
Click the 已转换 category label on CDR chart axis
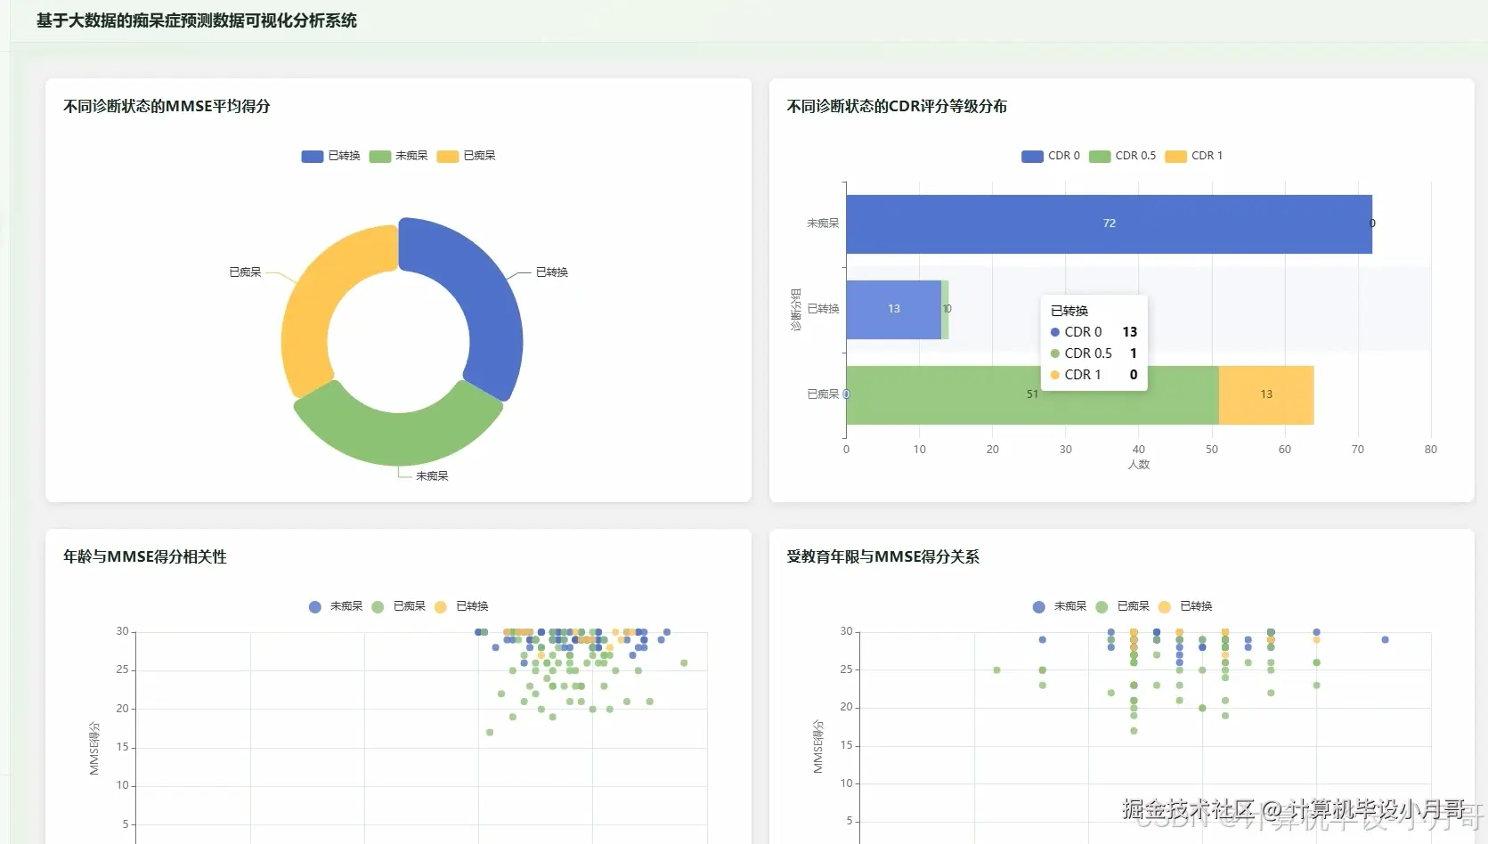coord(823,309)
